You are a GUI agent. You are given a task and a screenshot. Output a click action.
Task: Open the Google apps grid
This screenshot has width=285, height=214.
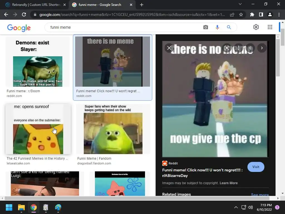tap(270, 27)
